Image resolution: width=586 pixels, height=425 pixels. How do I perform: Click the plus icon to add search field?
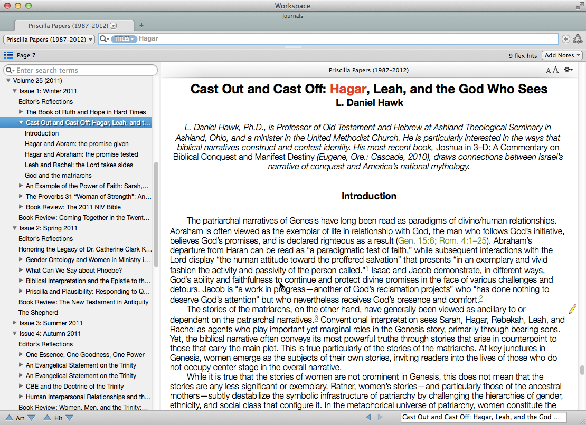click(x=566, y=39)
